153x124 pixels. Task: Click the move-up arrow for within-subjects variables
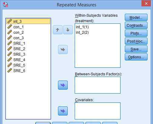click(58, 30)
